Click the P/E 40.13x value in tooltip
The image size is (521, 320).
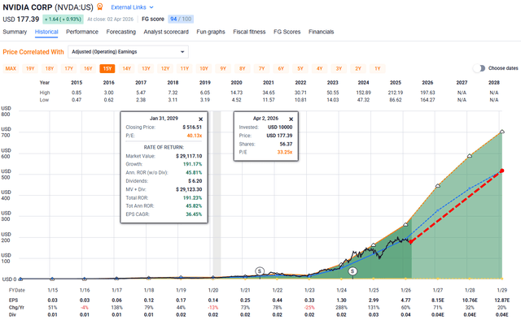[x=195, y=136]
